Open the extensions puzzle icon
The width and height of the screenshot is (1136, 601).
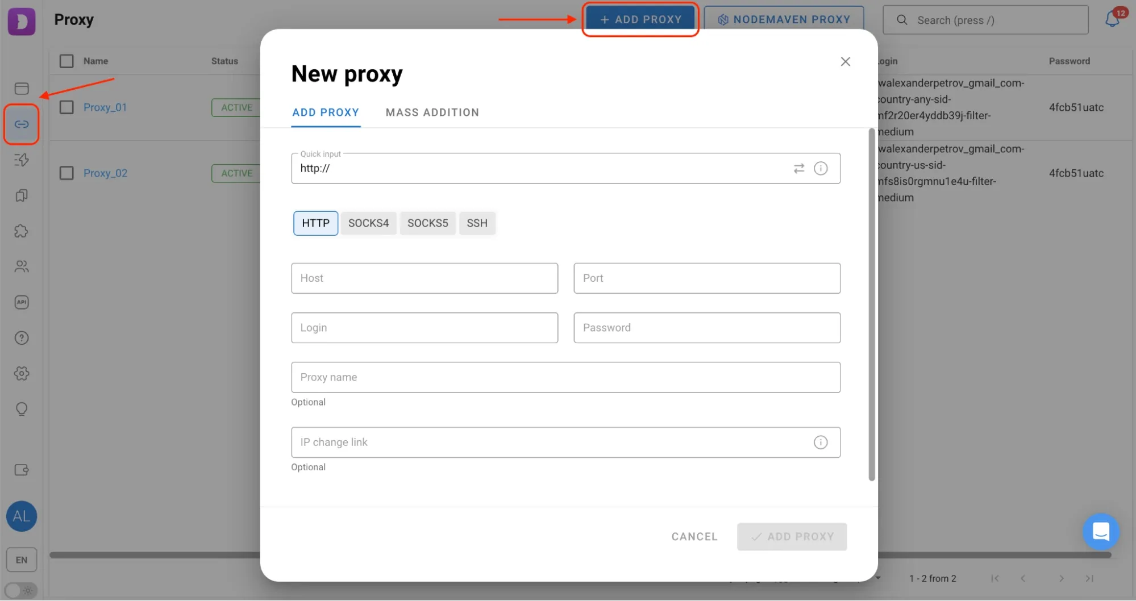(21, 231)
